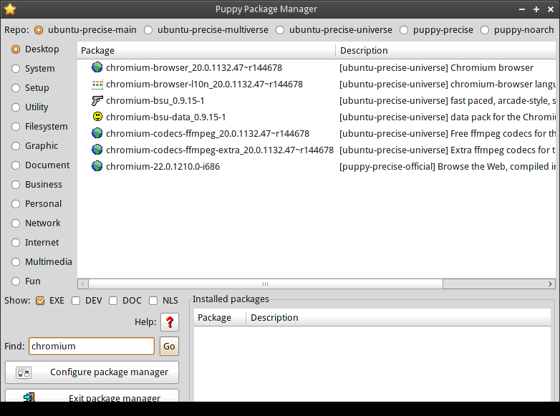Choose the Graphic category

click(16, 145)
